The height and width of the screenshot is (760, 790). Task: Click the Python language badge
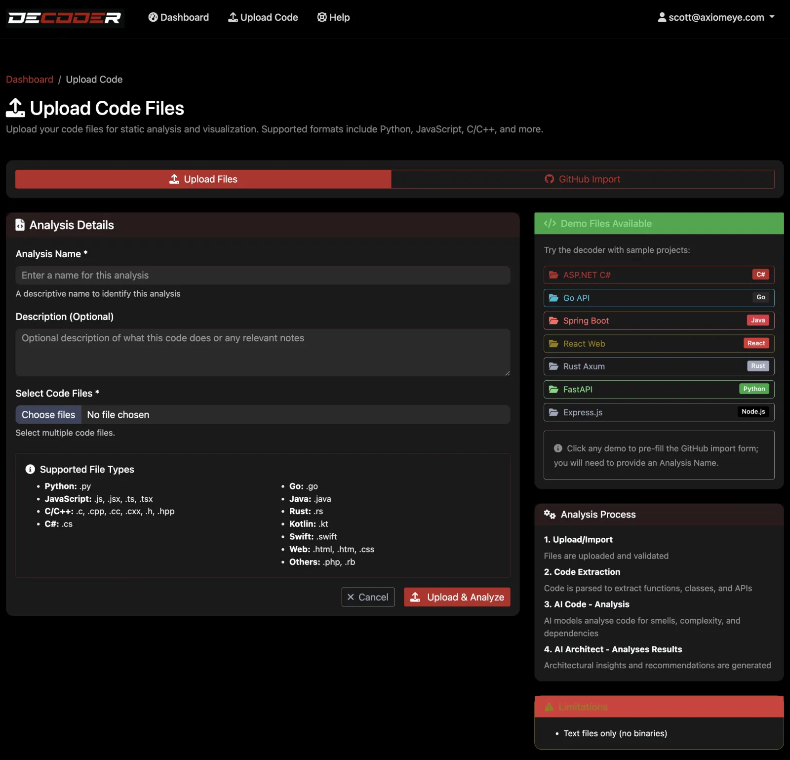tap(754, 389)
